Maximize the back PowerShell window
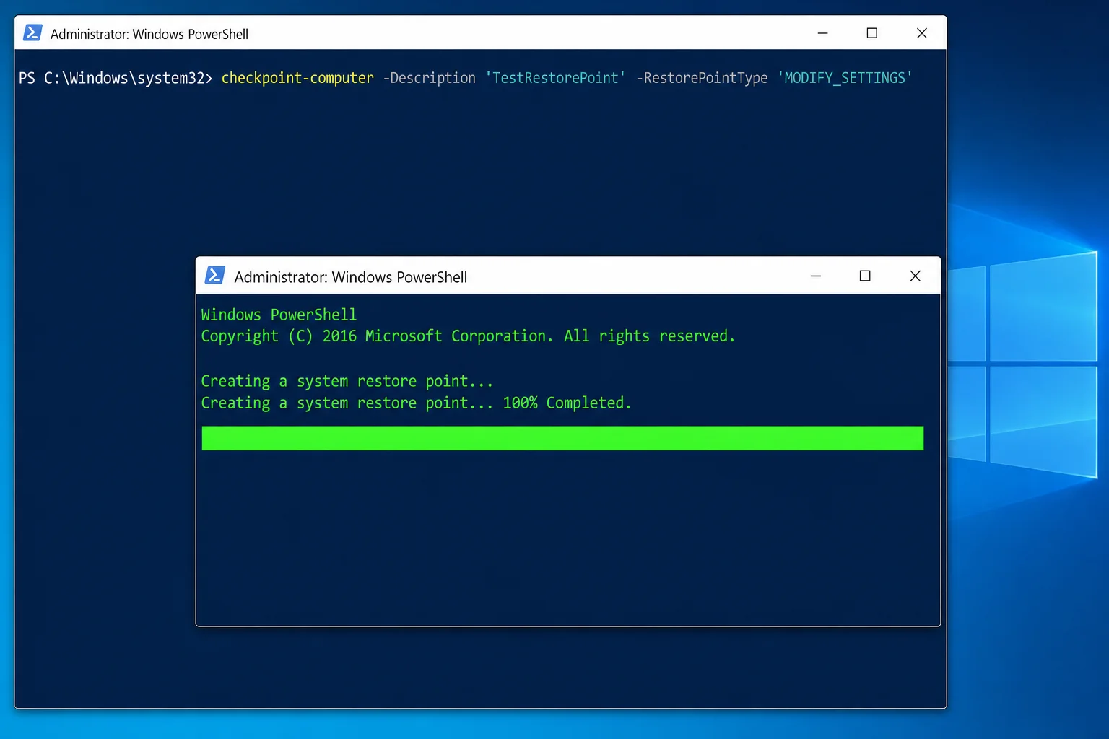This screenshot has width=1109, height=739. coord(871,33)
